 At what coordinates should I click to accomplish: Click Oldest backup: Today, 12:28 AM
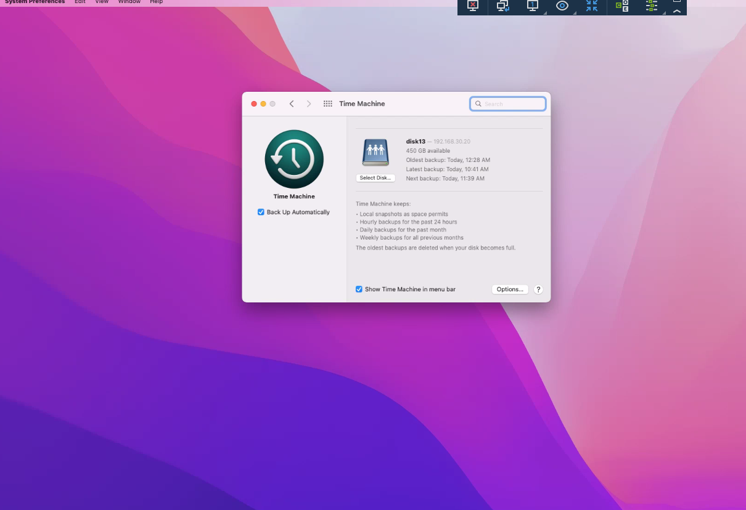coord(448,160)
